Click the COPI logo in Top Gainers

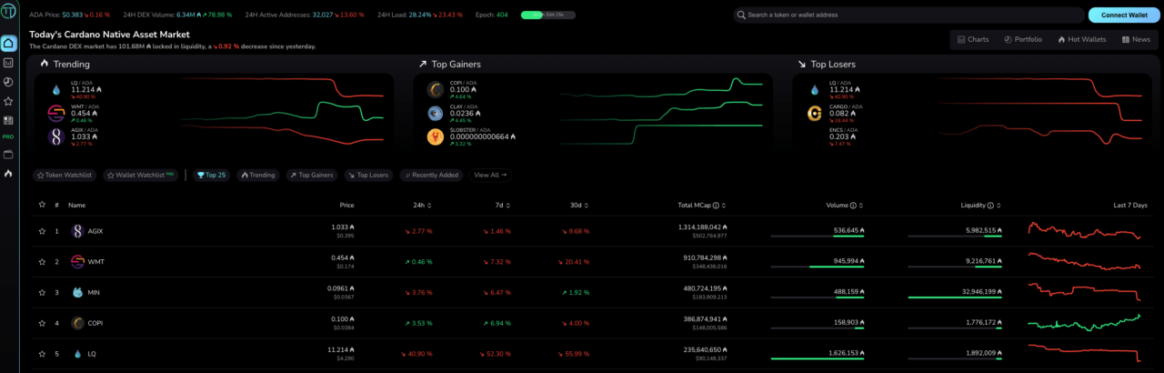pyautogui.click(x=435, y=89)
